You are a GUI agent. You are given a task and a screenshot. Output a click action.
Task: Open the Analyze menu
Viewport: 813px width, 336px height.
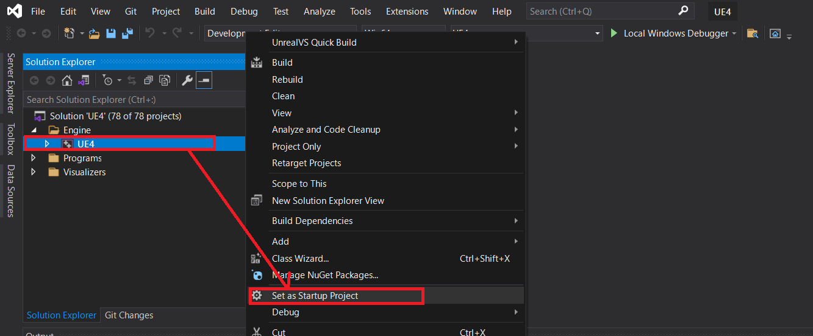pyautogui.click(x=320, y=11)
